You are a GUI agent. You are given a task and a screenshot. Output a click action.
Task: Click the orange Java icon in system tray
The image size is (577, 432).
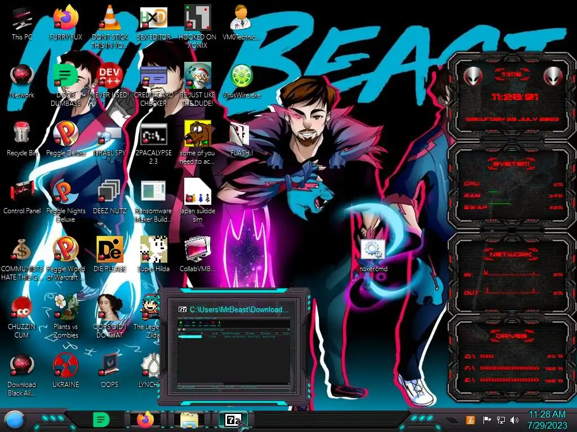(x=471, y=420)
